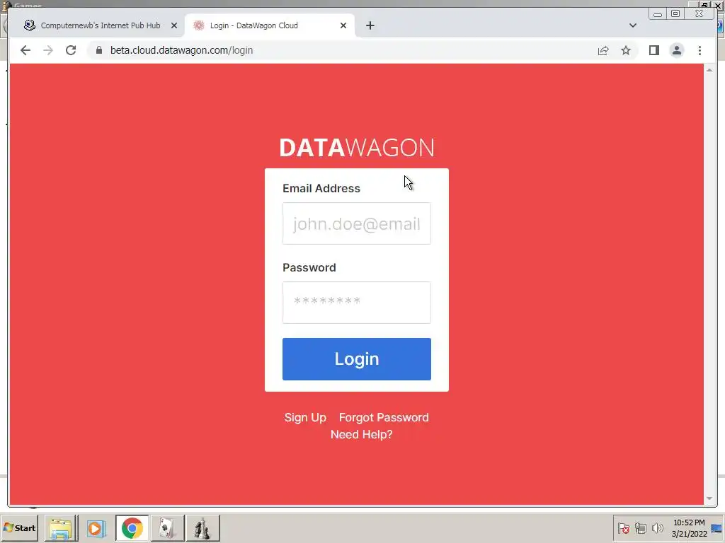Switch to Computernewb's Internet Pub Hub tab
Viewport: 725px width, 543px height.
click(93, 25)
